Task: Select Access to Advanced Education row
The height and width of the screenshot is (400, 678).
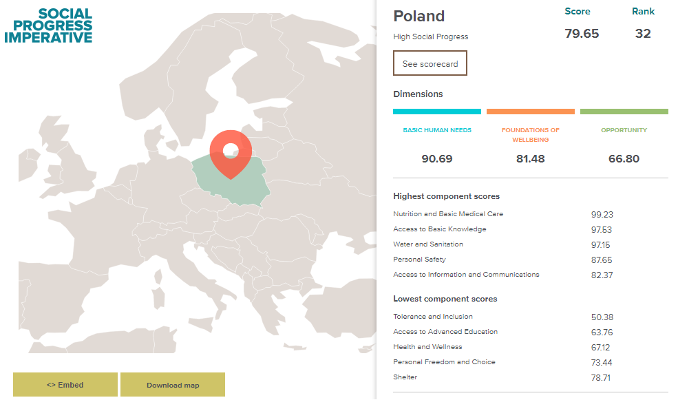Action: [x=445, y=332]
